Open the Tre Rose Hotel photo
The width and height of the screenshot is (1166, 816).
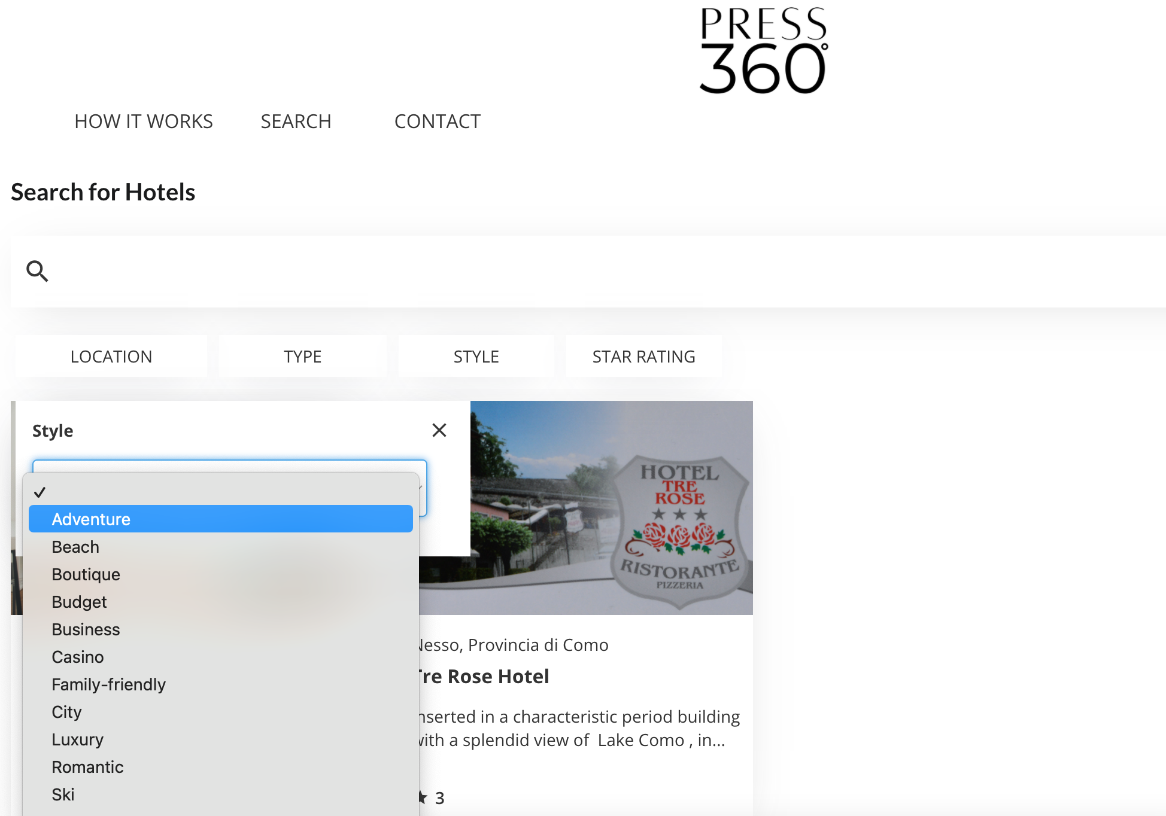coord(611,508)
